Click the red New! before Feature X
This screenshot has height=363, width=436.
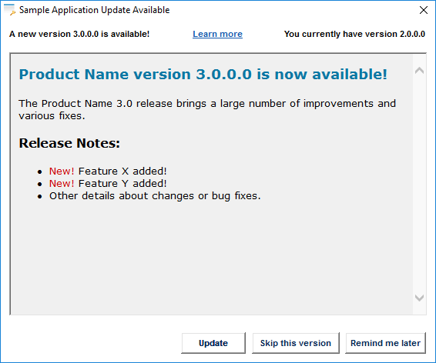[62, 172]
